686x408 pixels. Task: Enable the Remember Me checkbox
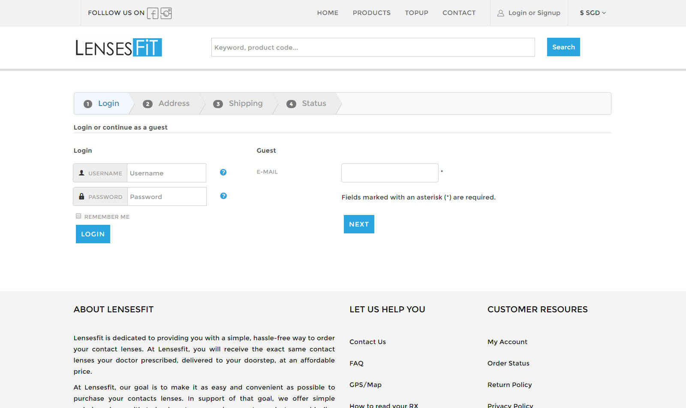click(x=78, y=216)
